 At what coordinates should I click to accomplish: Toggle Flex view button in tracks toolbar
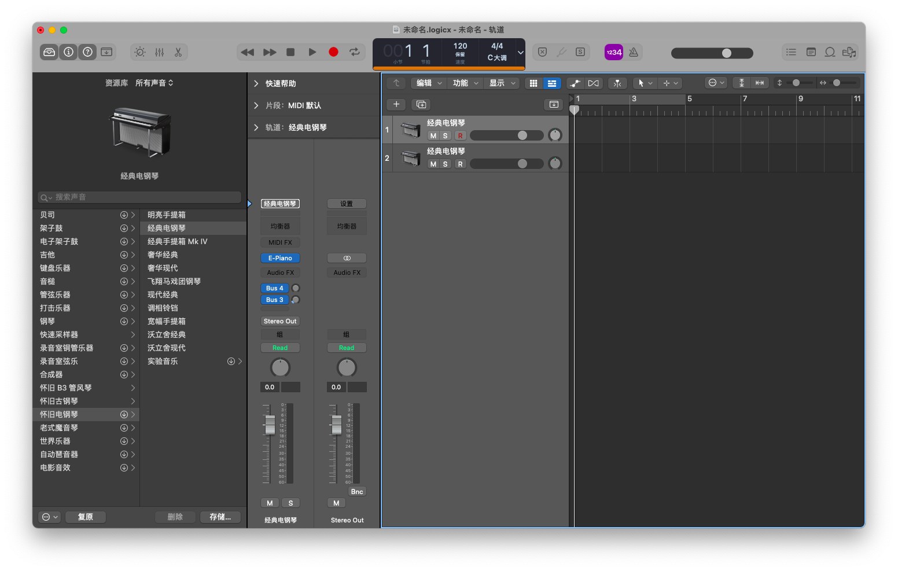(x=594, y=83)
